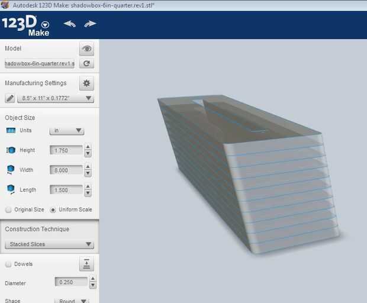
Task: Click the Manufacturing Settings label
Action: [36, 83]
